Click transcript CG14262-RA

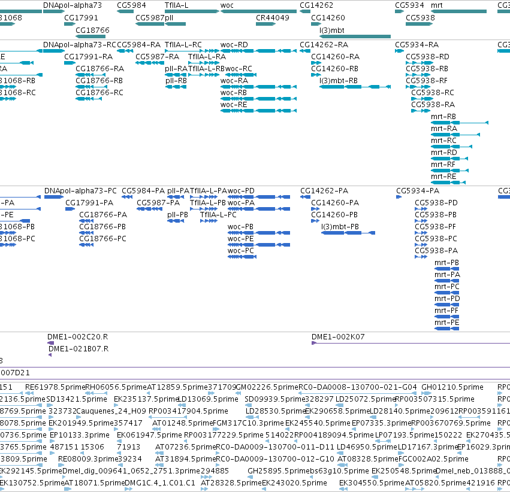324,44
